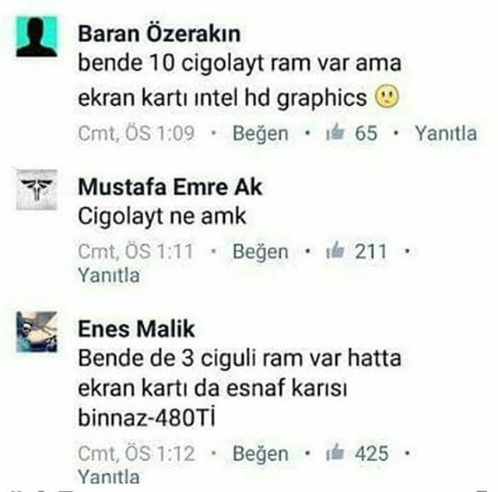Screen dimensions: 498x492
Task: View the 425 likes count
Action: (x=372, y=453)
